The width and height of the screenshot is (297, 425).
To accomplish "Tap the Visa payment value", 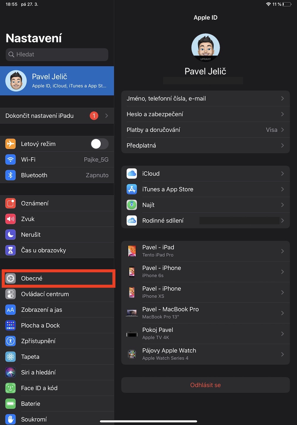I will 271,130.
